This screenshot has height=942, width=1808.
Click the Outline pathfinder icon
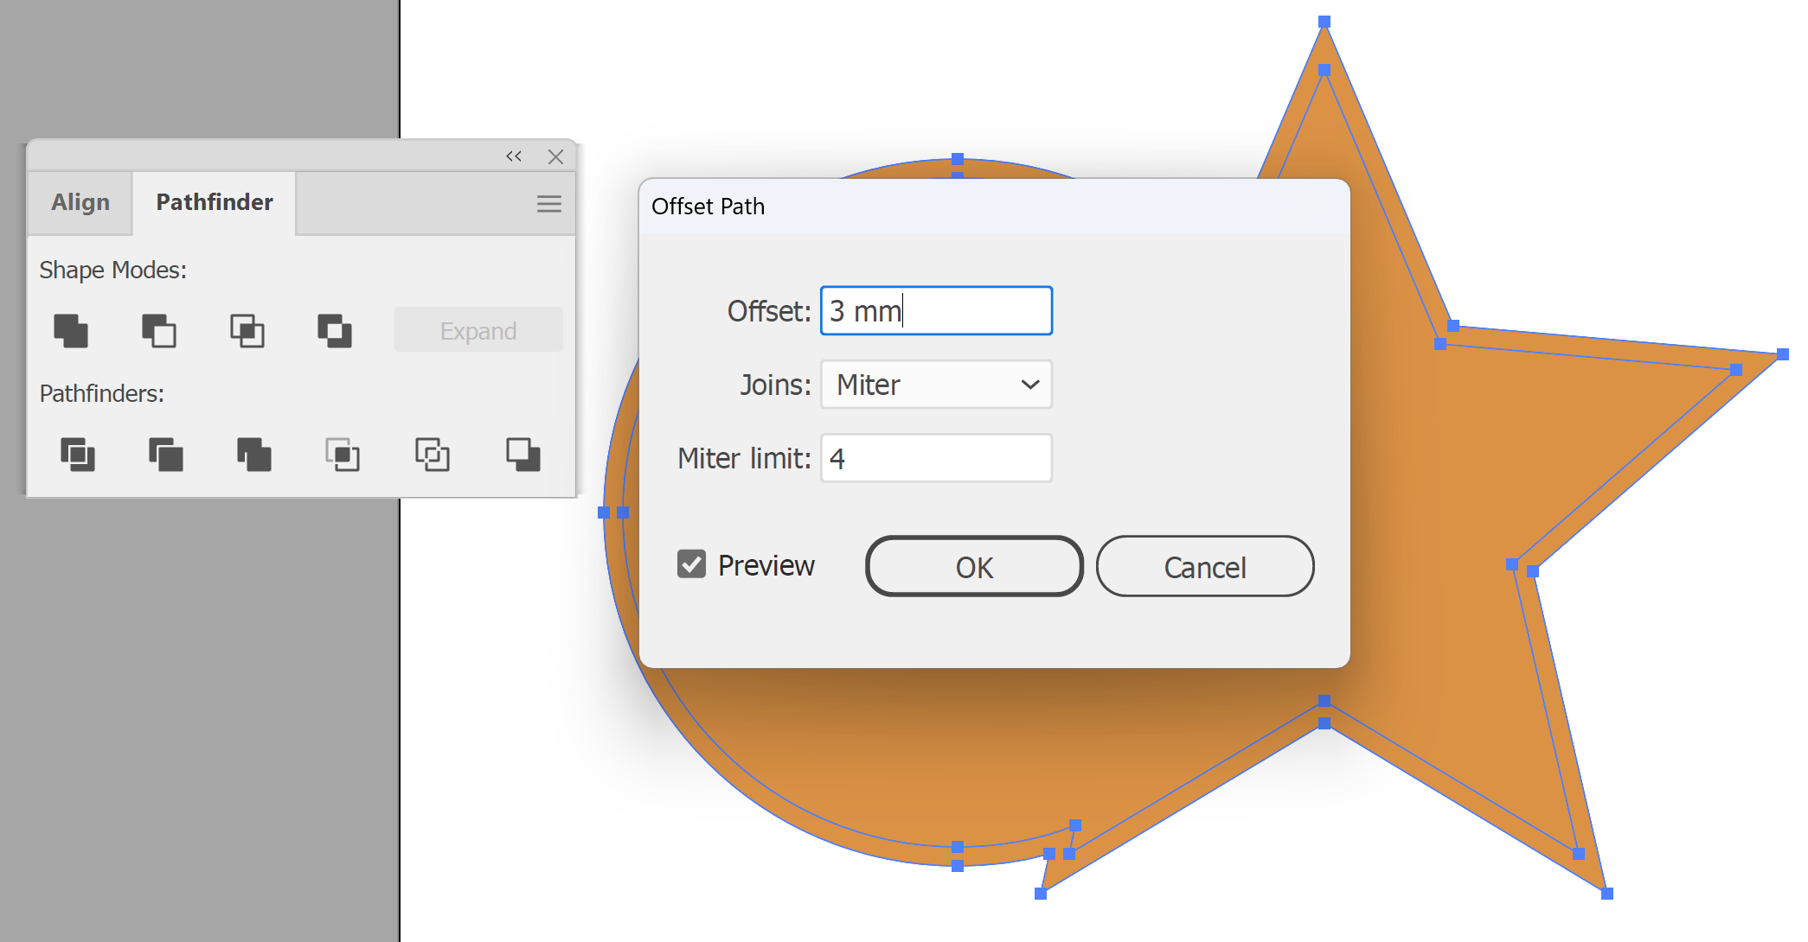tap(433, 455)
